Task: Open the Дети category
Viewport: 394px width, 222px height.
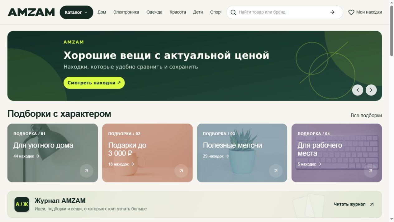Action: (x=198, y=12)
